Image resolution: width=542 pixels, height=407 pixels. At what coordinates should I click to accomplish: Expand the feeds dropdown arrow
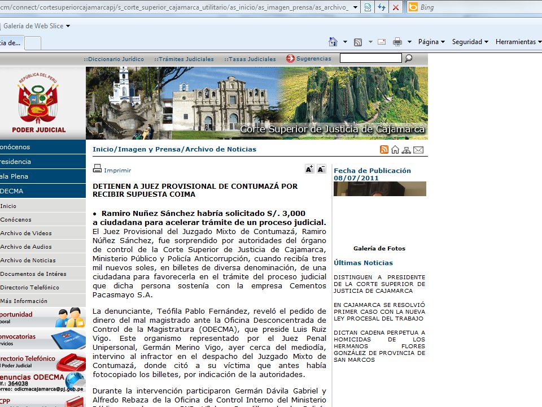coord(370,42)
